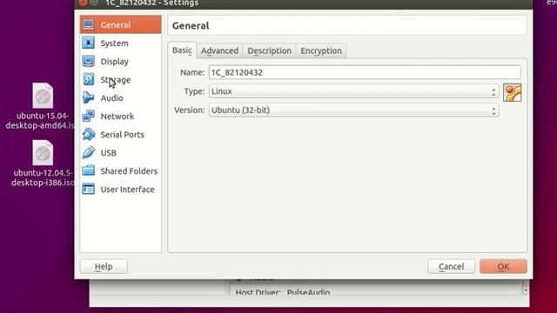
Task: Click the Cancel button
Action: point(451,267)
